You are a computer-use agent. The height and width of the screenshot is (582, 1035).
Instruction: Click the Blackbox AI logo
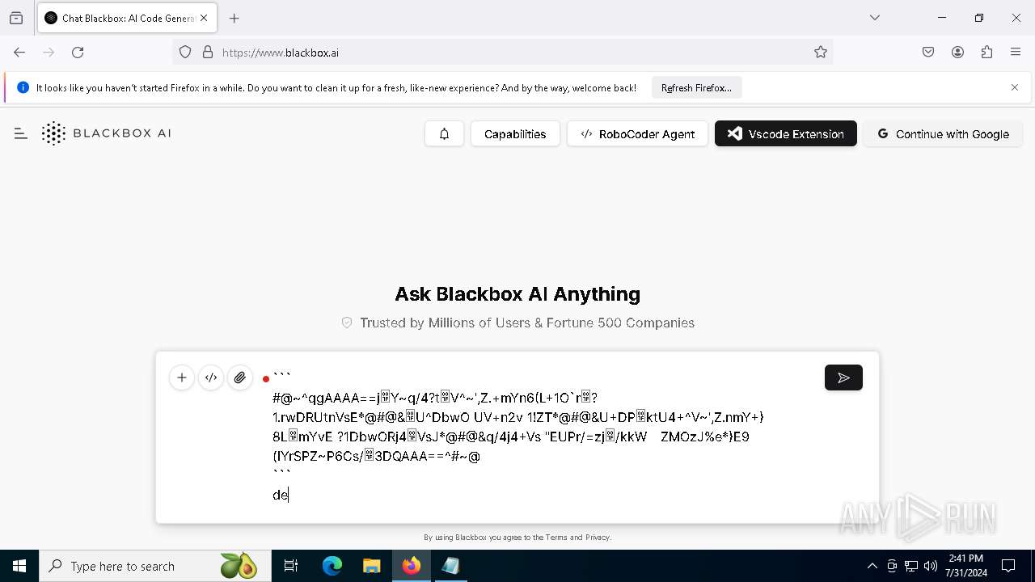(x=106, y=133)
